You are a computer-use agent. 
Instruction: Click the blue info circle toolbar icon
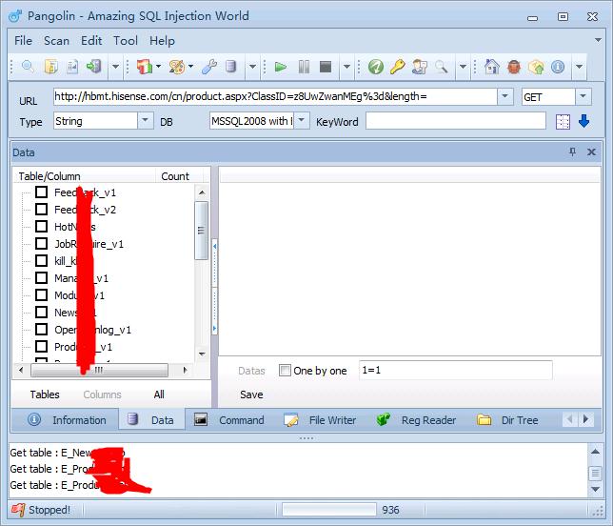[x=558, y=67]
